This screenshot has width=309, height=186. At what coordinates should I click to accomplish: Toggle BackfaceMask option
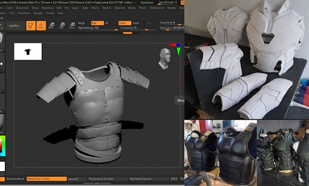coord(15,179)
